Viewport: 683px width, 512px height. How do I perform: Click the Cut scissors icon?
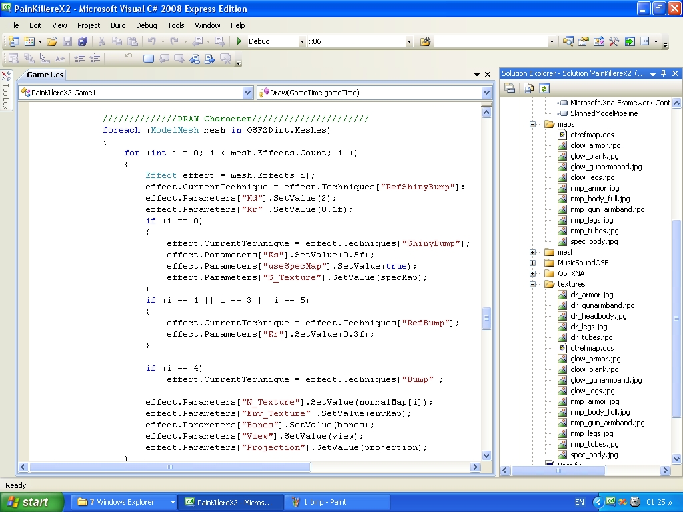101,41
